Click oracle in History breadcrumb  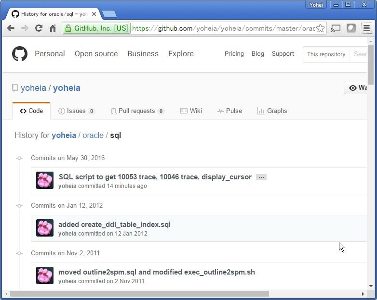[x=93, y=135]
